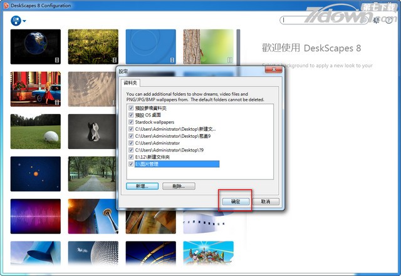Screen dimensions: 401x276
Task: Toggle the 預設 OS 桌面 checkbox
Action: [x=131, y=115]
